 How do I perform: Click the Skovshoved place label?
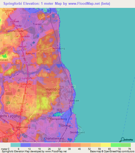click(x=77, y=132)
